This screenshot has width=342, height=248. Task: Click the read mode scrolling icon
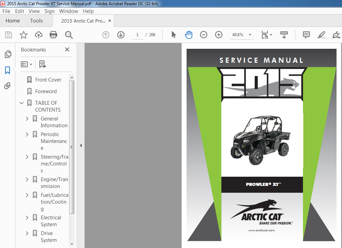click(x=284, y=35)
